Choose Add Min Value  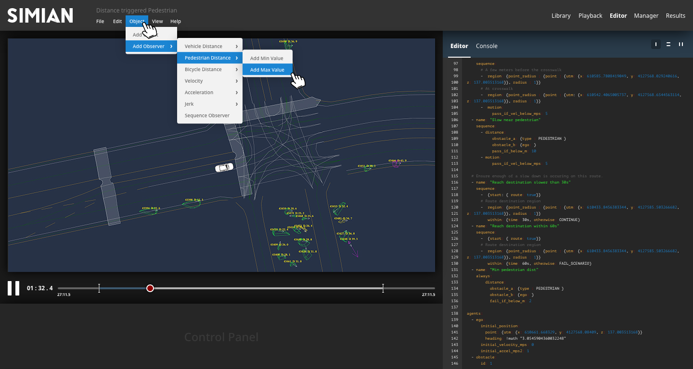pyautogui.click(x=268, y=59)
